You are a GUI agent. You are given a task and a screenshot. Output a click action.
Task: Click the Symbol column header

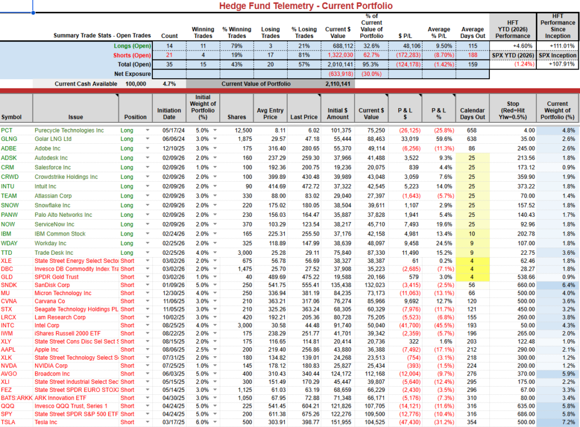tap(12, 117)
